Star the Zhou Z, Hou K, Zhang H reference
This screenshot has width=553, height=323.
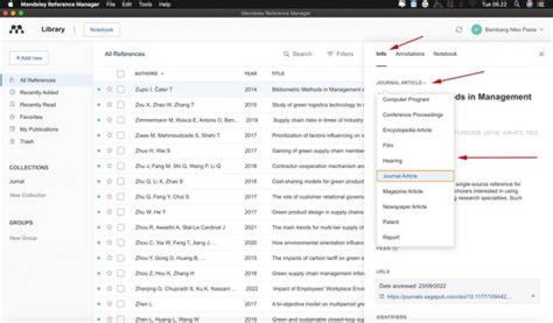tap(109, 273)
